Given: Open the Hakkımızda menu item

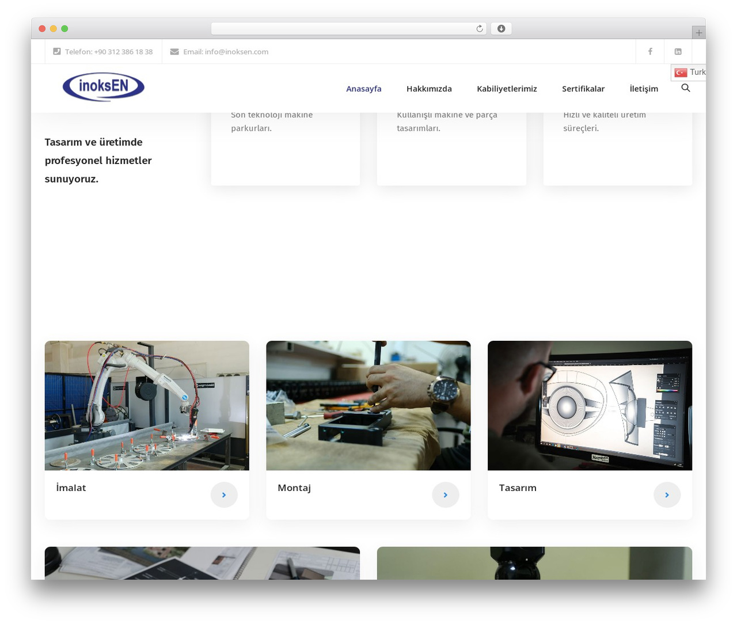Looking at the screenshot, I should 429,89.
